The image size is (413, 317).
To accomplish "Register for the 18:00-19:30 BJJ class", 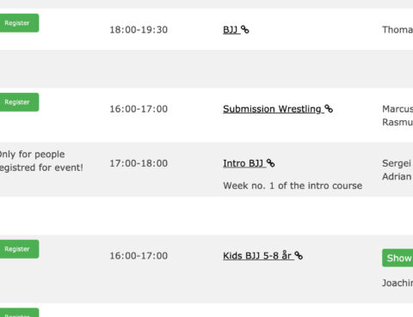I will tap(19, 23).
